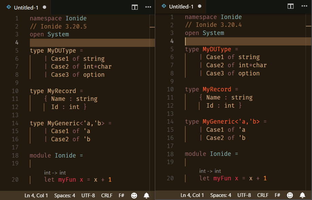
Task: Click 'int -> int' code lens in left editor
Action: 55,172
